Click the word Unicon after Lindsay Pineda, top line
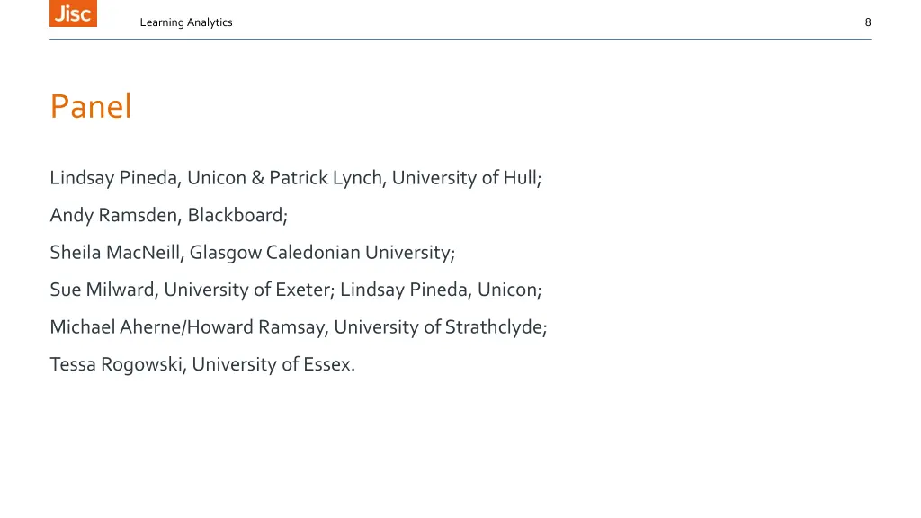Image resolution: width=921 pixels, height=518 pixels. coord(217,178)
